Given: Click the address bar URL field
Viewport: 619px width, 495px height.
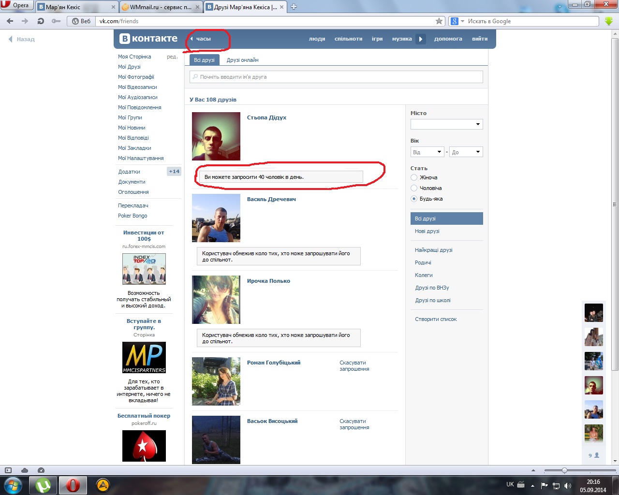Looking at the screenshot, I should [x=265, y=21].
